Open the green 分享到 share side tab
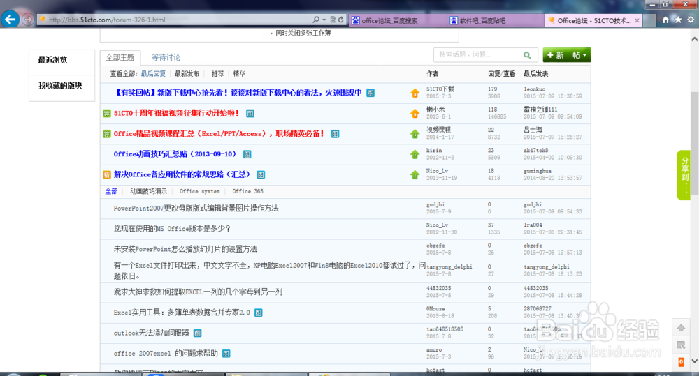The height and width of the screenshot is (376, 699). pos(684,175)
